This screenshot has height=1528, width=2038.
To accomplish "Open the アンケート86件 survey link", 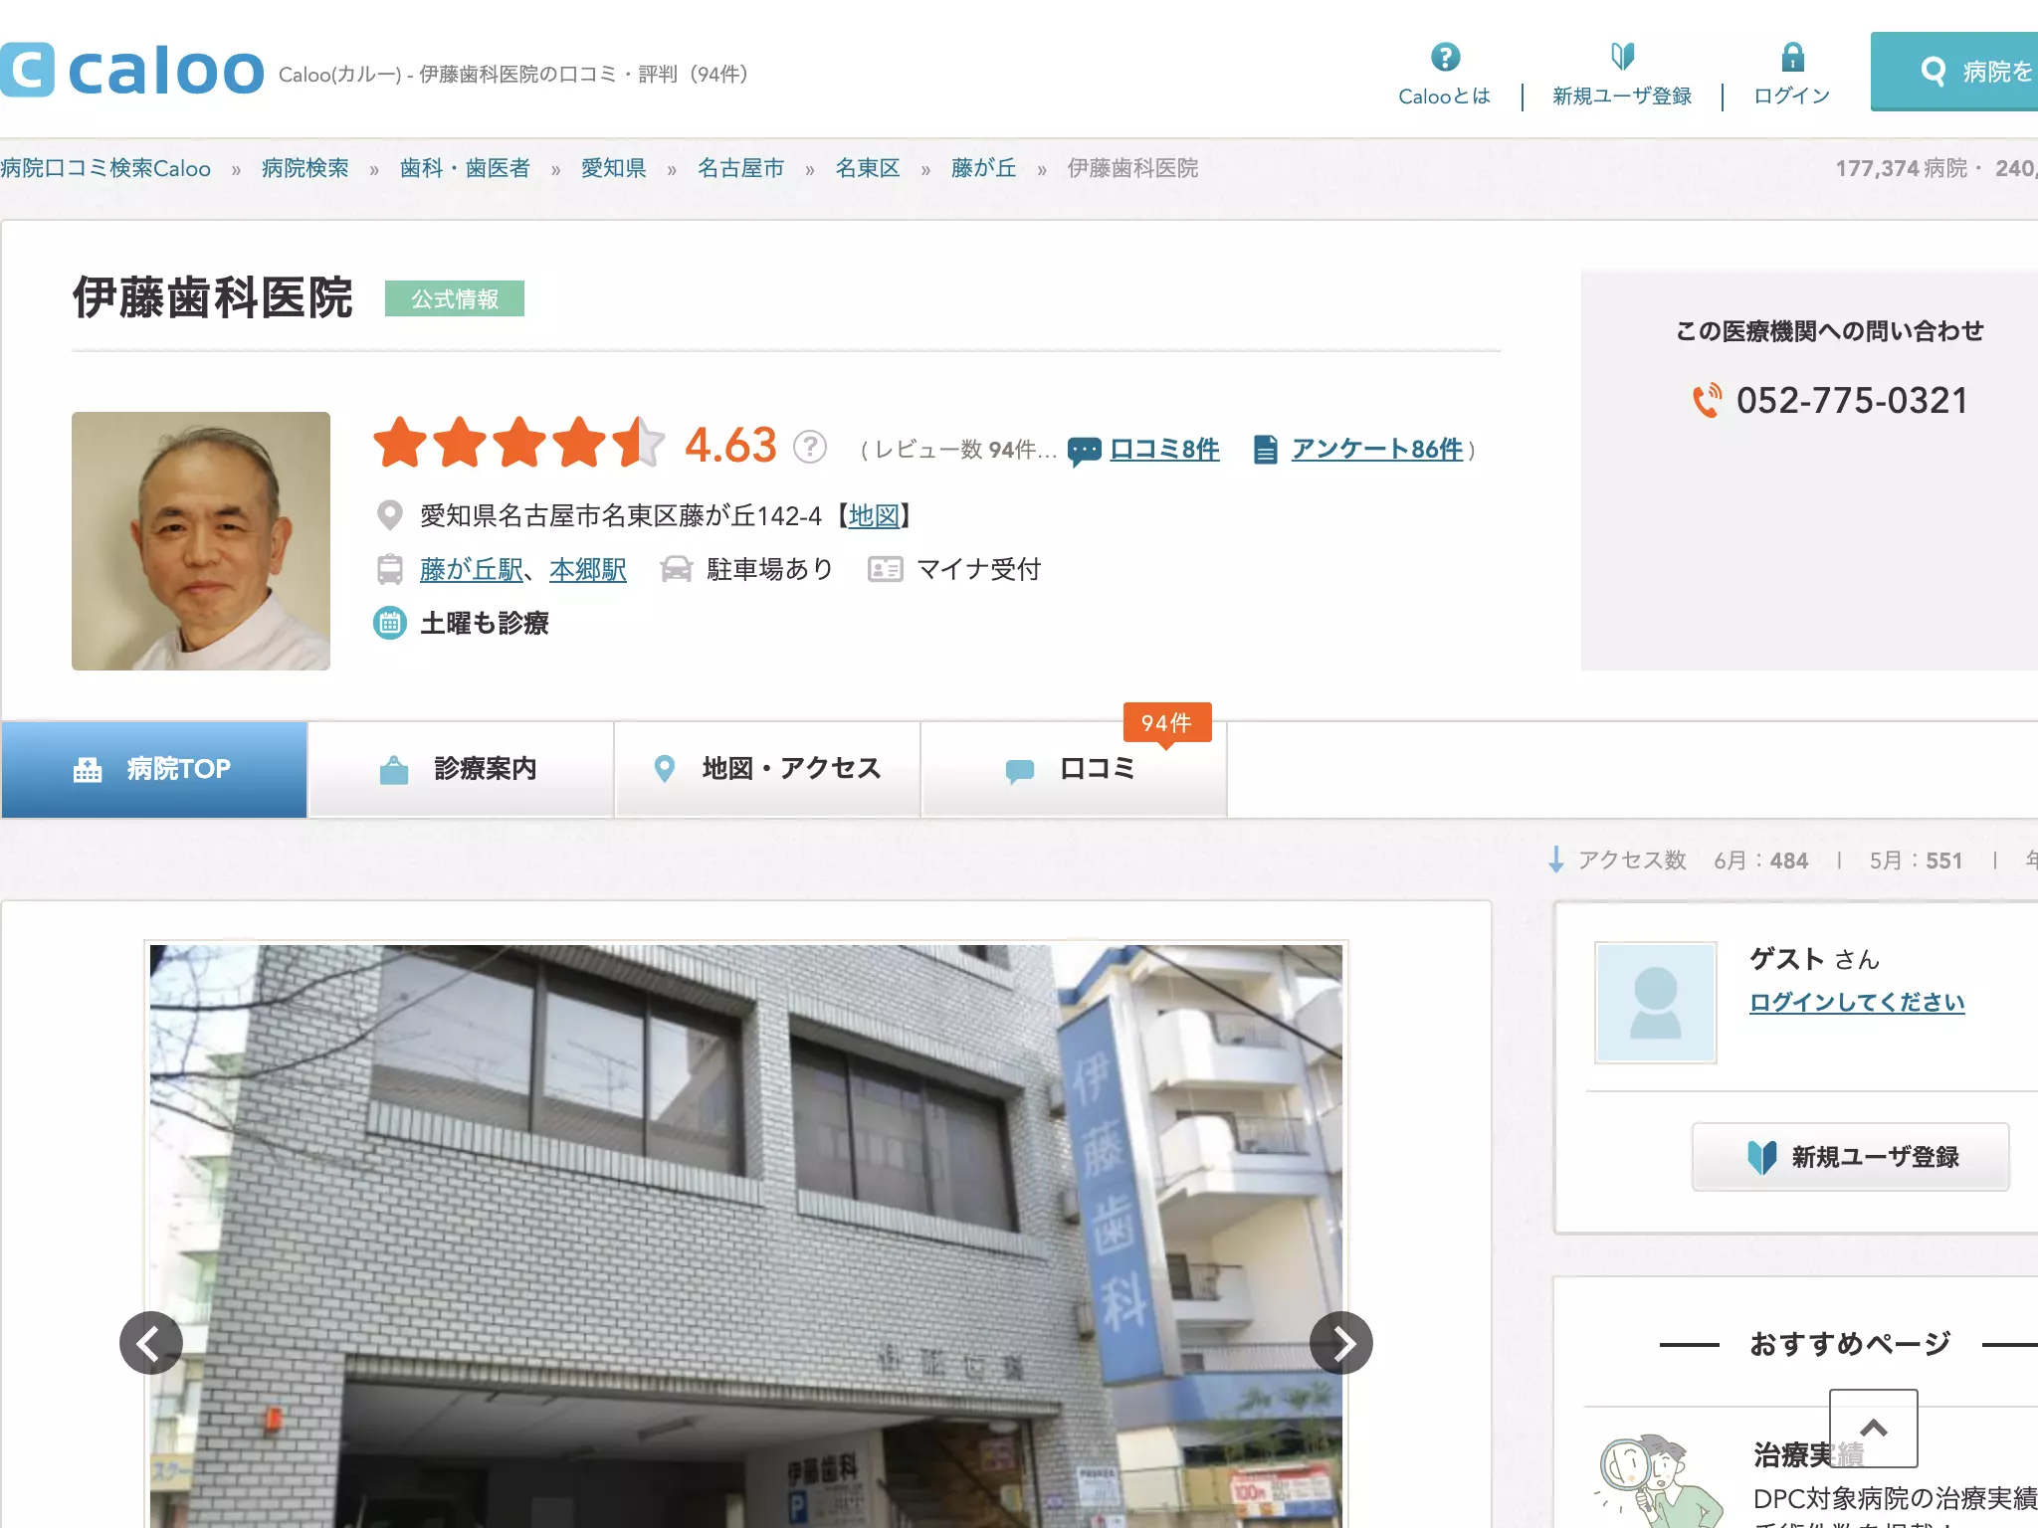I will coord(1377,450).
